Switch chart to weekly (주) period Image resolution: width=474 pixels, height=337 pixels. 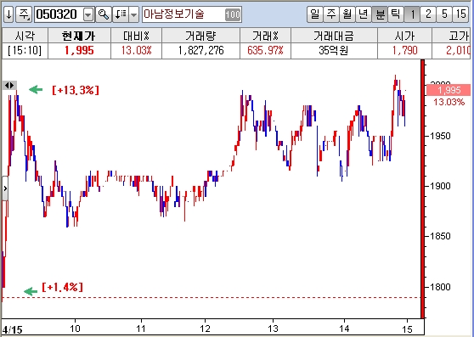coord(331,14)
